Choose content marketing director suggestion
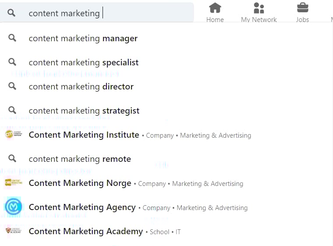333x246 pixels. 166,86
